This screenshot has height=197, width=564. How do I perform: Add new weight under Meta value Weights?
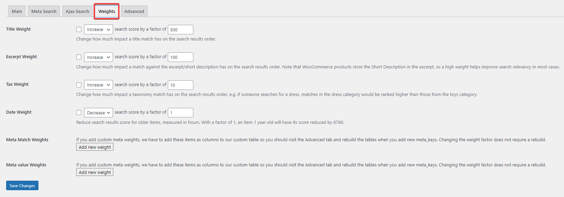[x=95, y=172]
